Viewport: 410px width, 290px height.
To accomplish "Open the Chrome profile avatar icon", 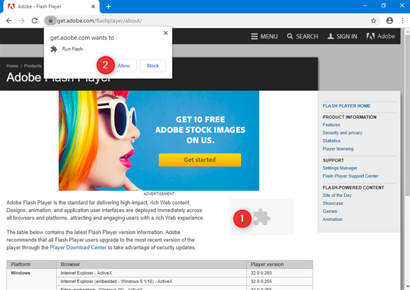I will [389, 21].
